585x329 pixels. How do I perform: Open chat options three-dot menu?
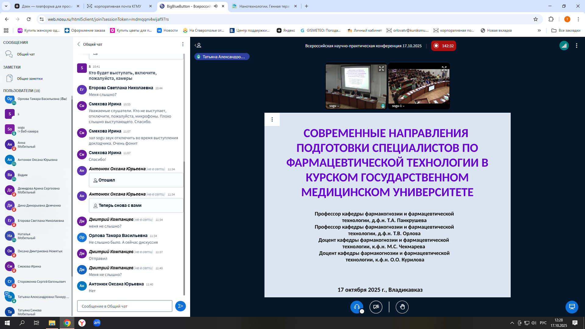(x=183, y=44)
